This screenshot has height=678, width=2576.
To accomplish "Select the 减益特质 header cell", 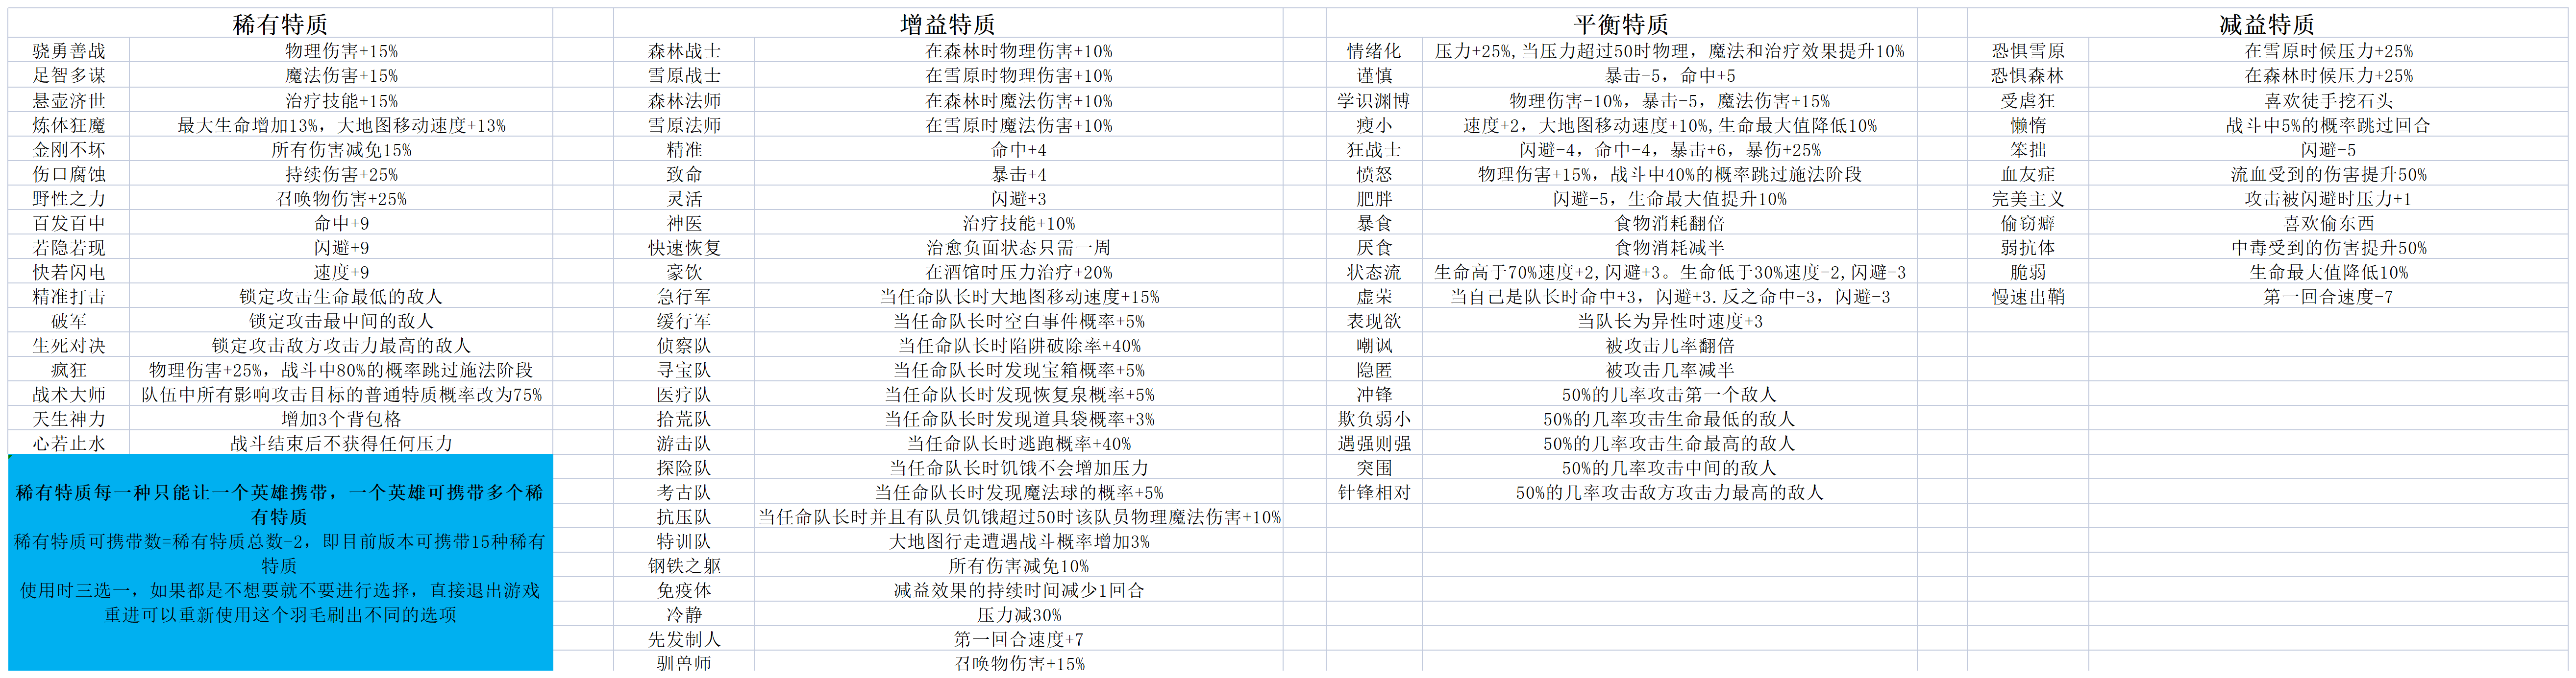I will 2267,24.
